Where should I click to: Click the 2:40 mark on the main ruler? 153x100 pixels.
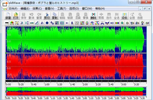pyautogui.click(x=111, y=84)
